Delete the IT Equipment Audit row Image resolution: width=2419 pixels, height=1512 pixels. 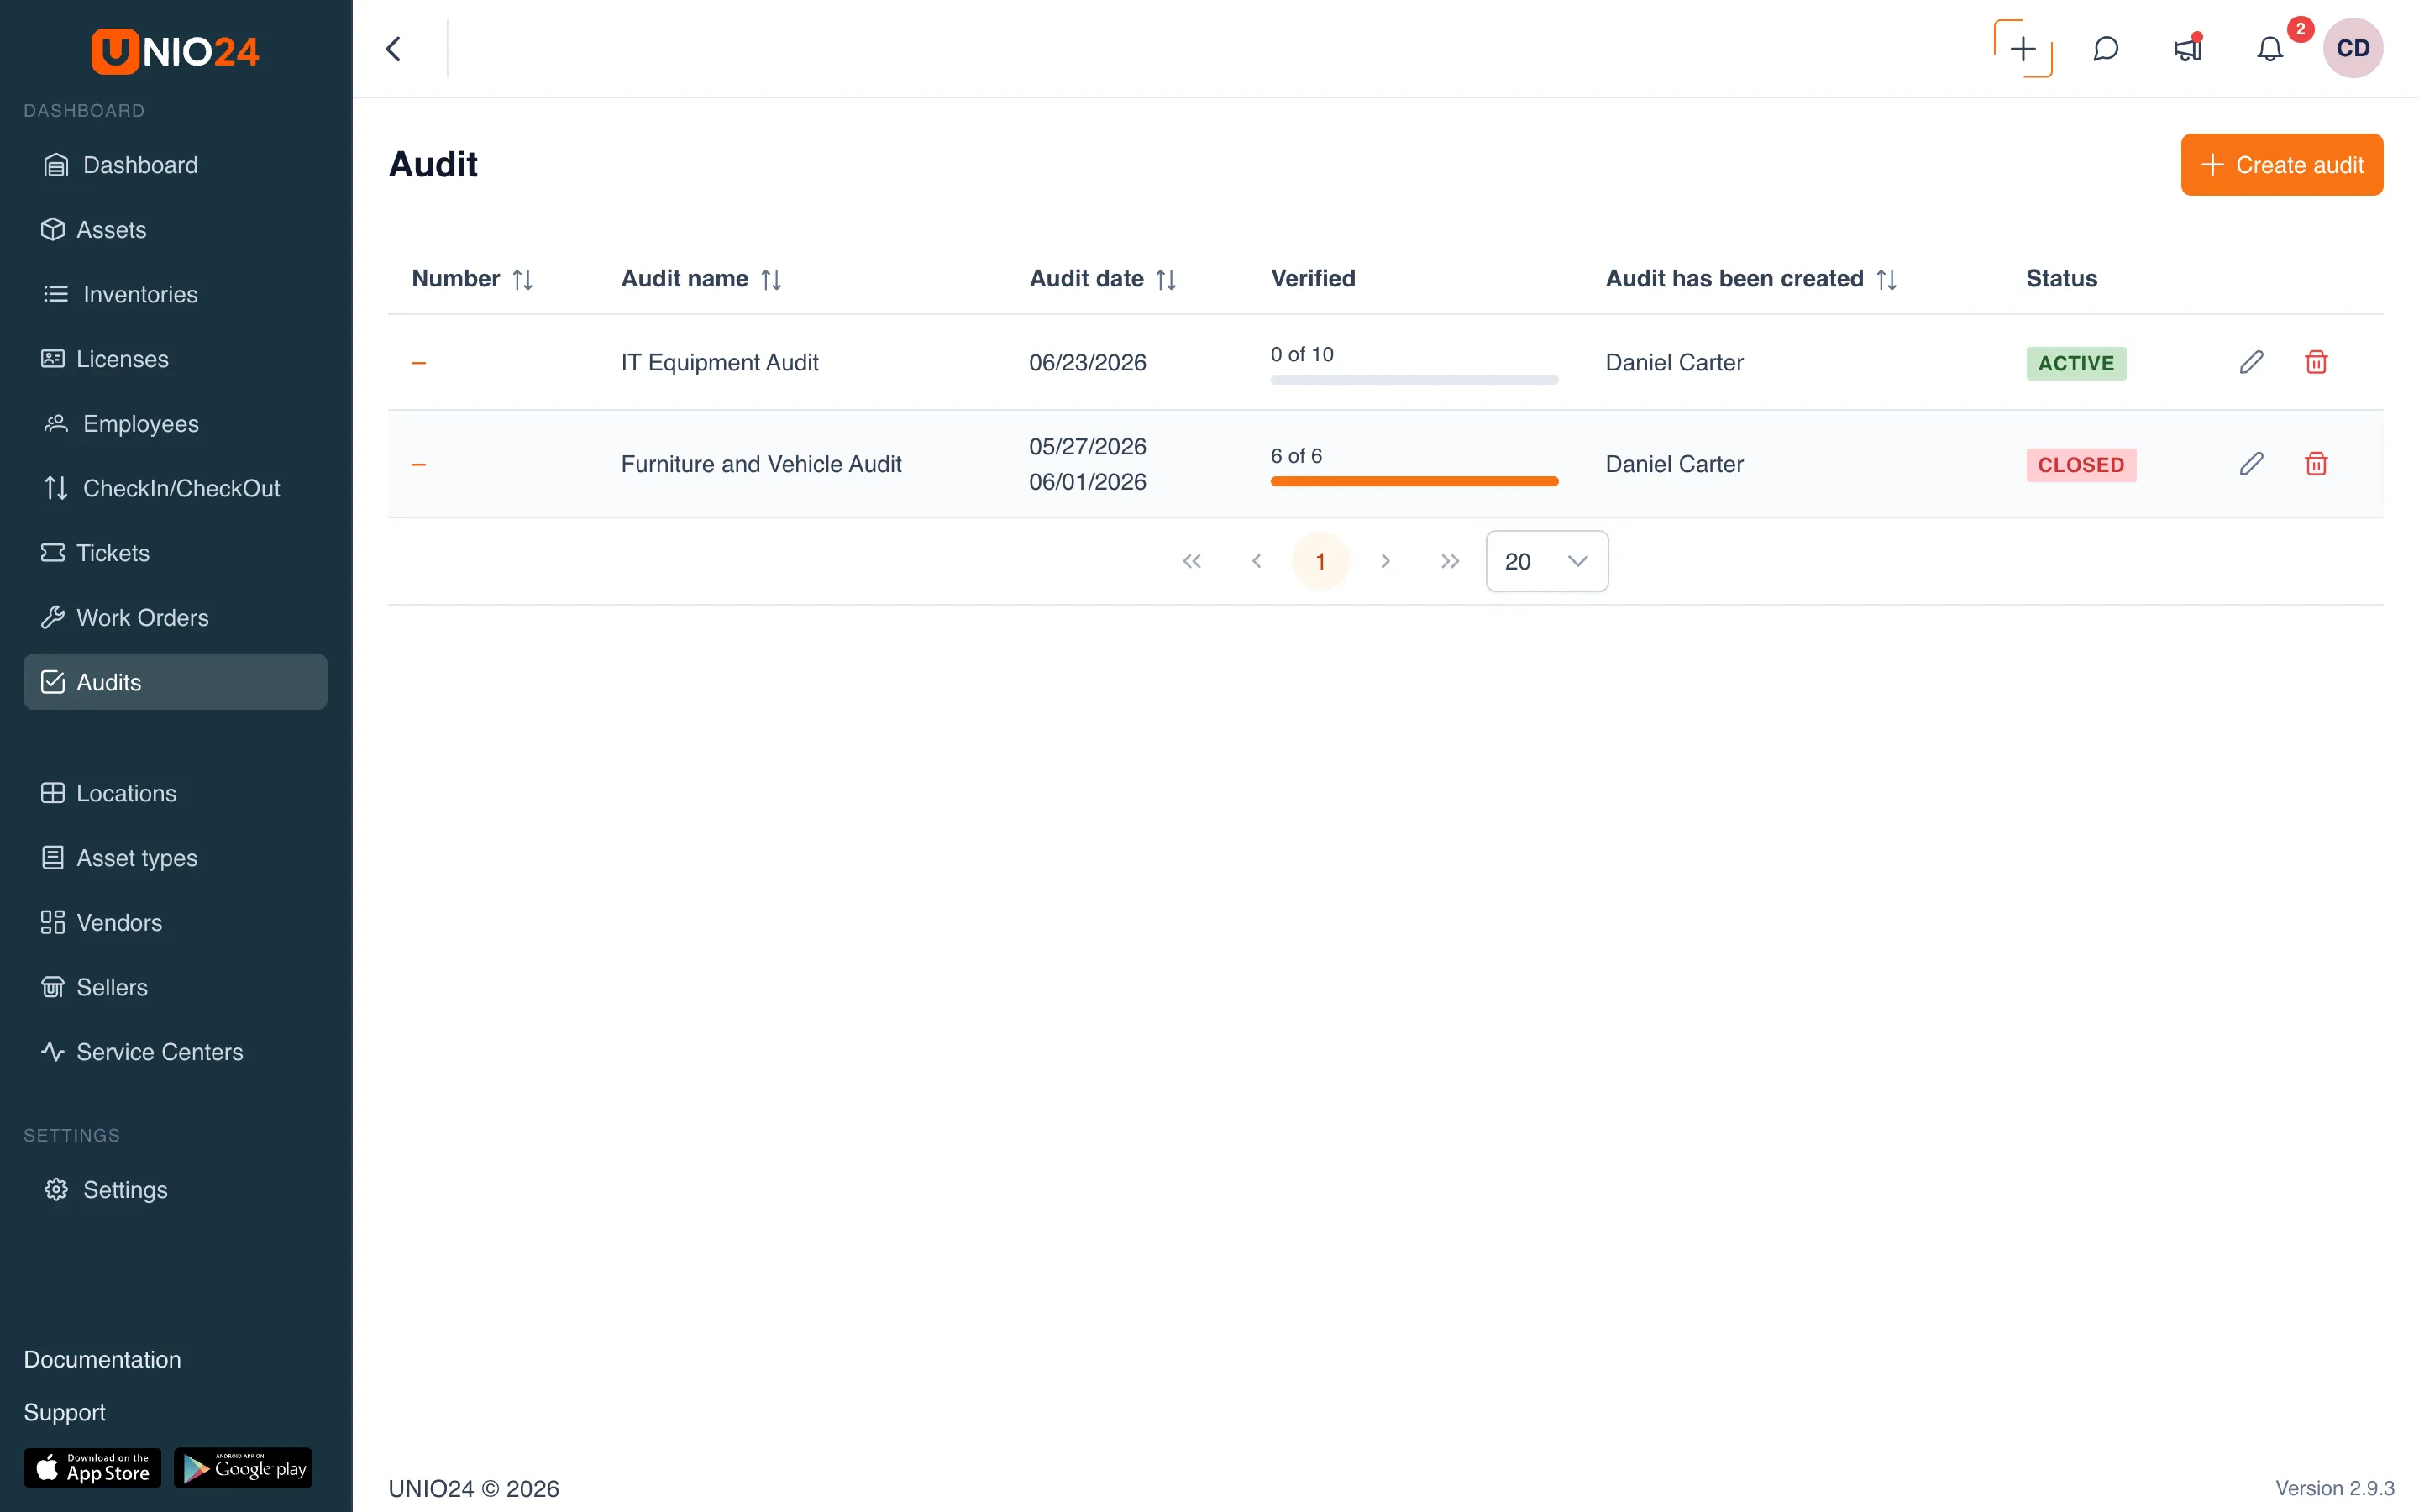coord(2316,362)
